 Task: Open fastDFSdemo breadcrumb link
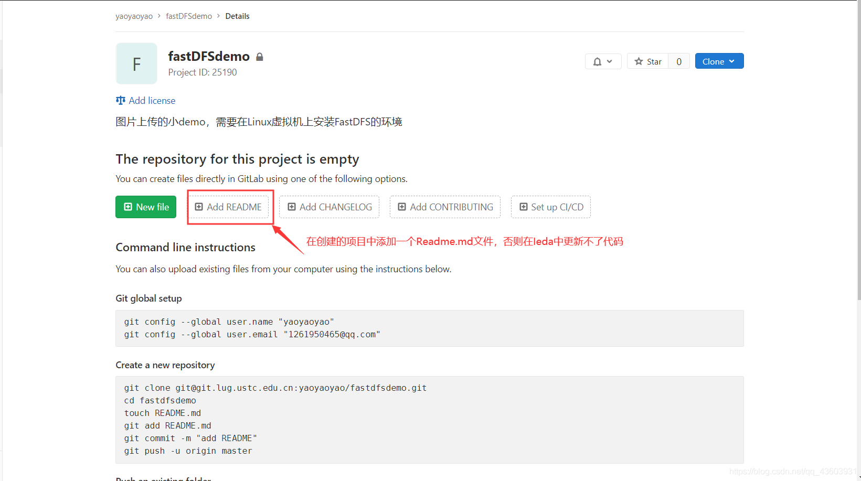[x=189, y=16]
